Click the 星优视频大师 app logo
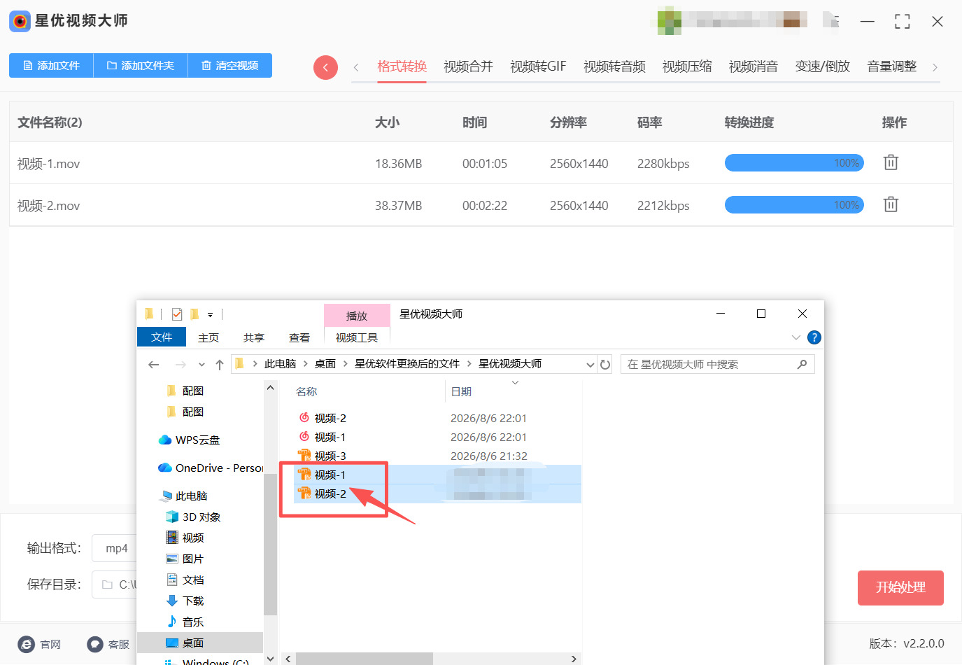 coord(20,21)
